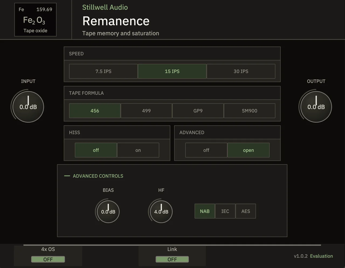Toggle the 4x OS oversampling switch

(x=48, y=259)
